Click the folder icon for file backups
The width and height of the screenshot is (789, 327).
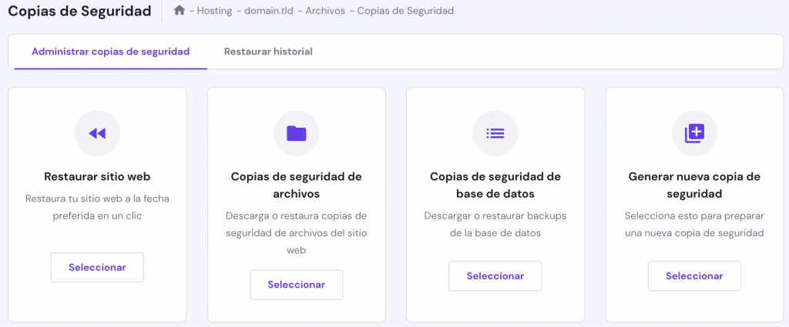pyautogui.click(x=296, y=133)
